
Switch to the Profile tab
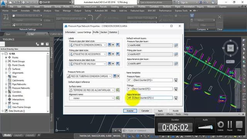click(96, 32)
